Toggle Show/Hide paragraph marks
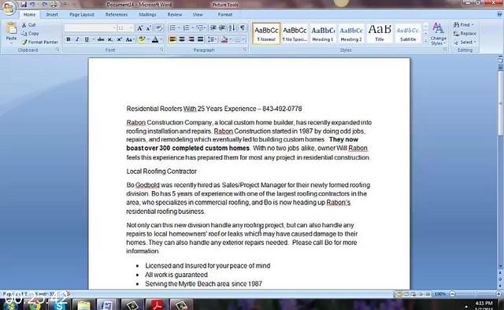504x310 pixels. [x=242, y=28]
